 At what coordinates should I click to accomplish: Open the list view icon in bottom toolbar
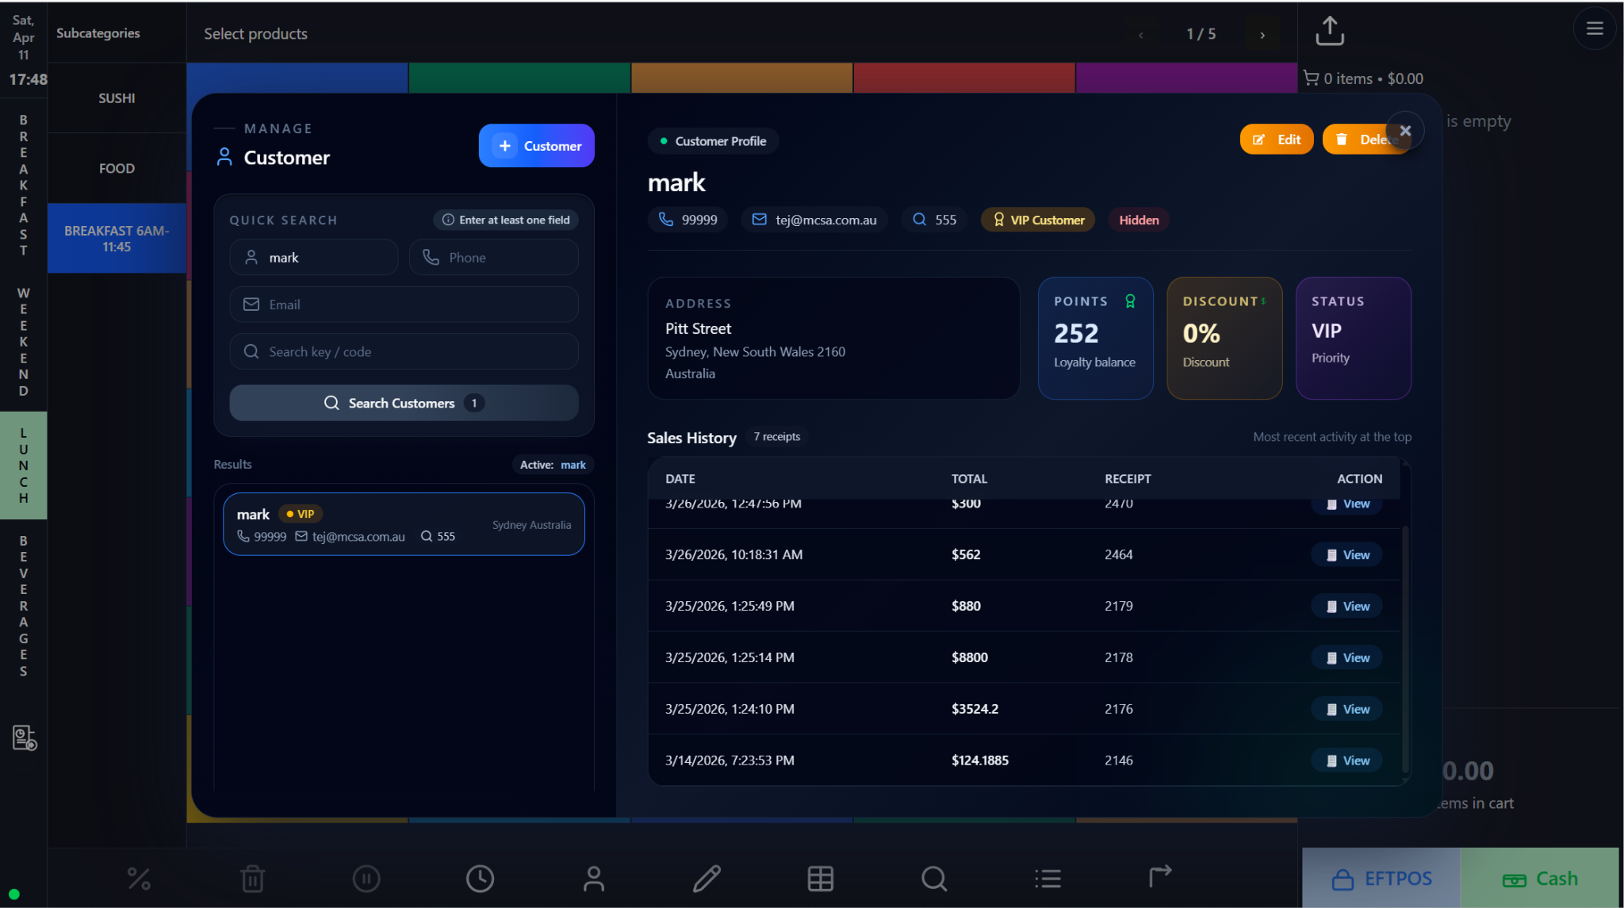tap(1048, 878)
